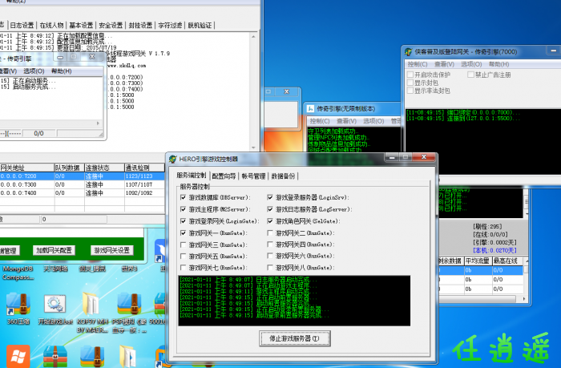This screenshot has height=368, width=561.
Task: Select gateway row 0.0.0.0:7400
Action: coord(83,193)
